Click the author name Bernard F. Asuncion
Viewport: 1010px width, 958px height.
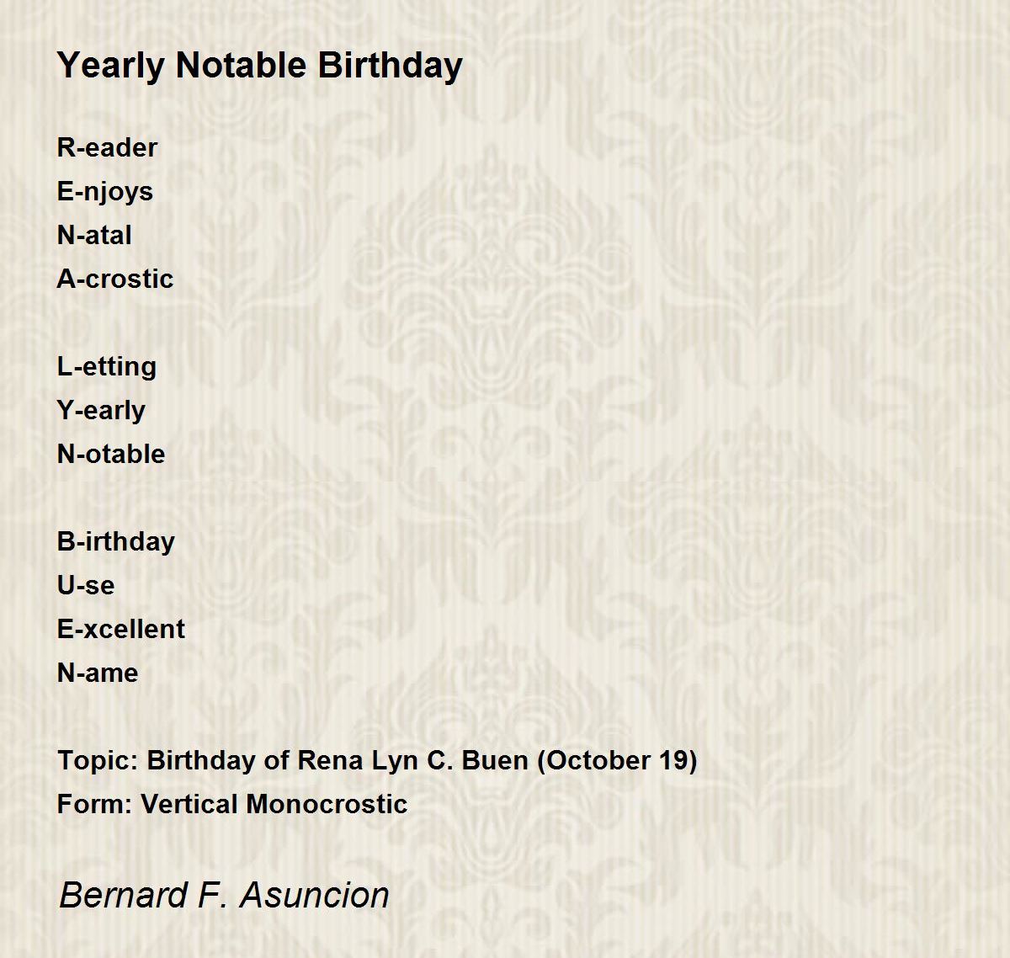pyautogui.click(x=224, y=895)
